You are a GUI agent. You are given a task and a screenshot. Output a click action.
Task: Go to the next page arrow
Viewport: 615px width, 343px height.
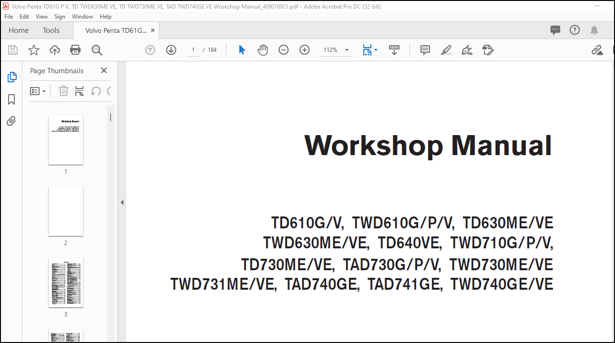click(x=171, y=50)
